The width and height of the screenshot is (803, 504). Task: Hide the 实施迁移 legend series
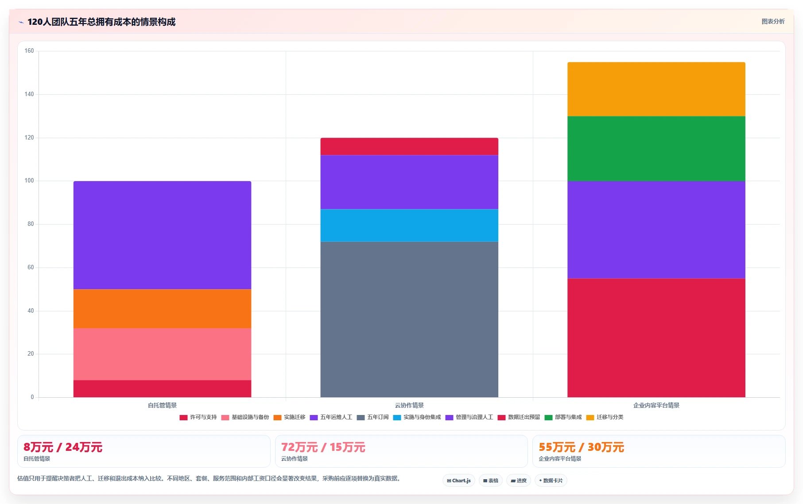pyautogui.click(x=289, y=417)
